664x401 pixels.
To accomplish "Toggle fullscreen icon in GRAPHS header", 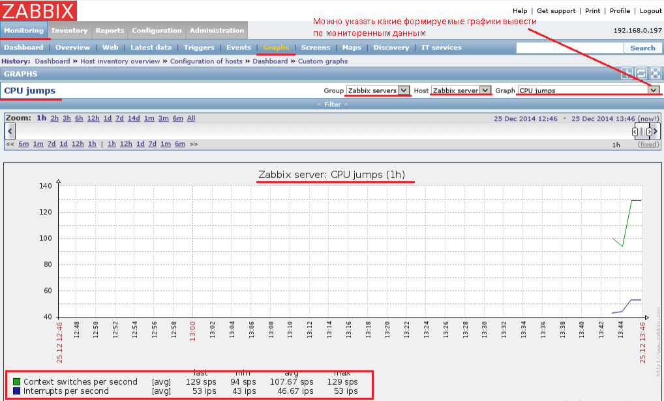I will pyautogui.click(x=655, y=73).
